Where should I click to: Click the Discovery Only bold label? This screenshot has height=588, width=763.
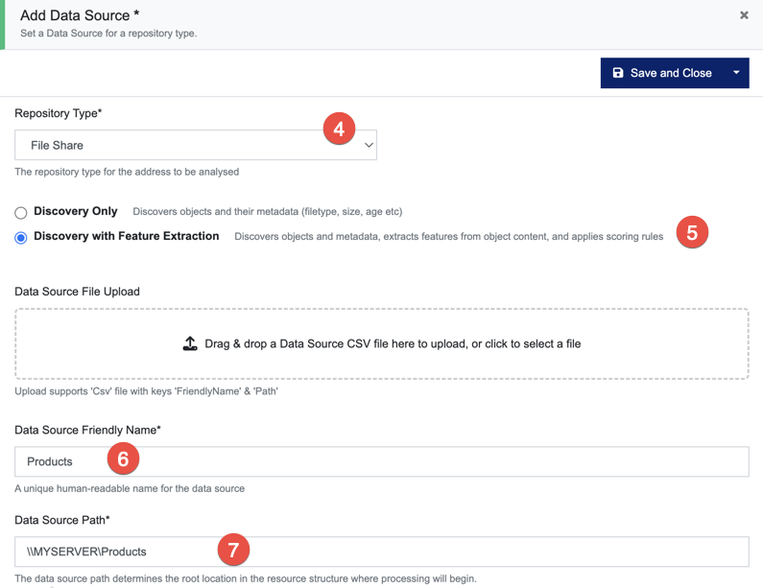click(76, 212)
